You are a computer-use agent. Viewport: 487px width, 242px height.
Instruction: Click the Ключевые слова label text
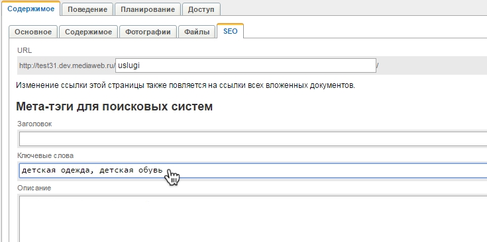[x=45, y=155]
